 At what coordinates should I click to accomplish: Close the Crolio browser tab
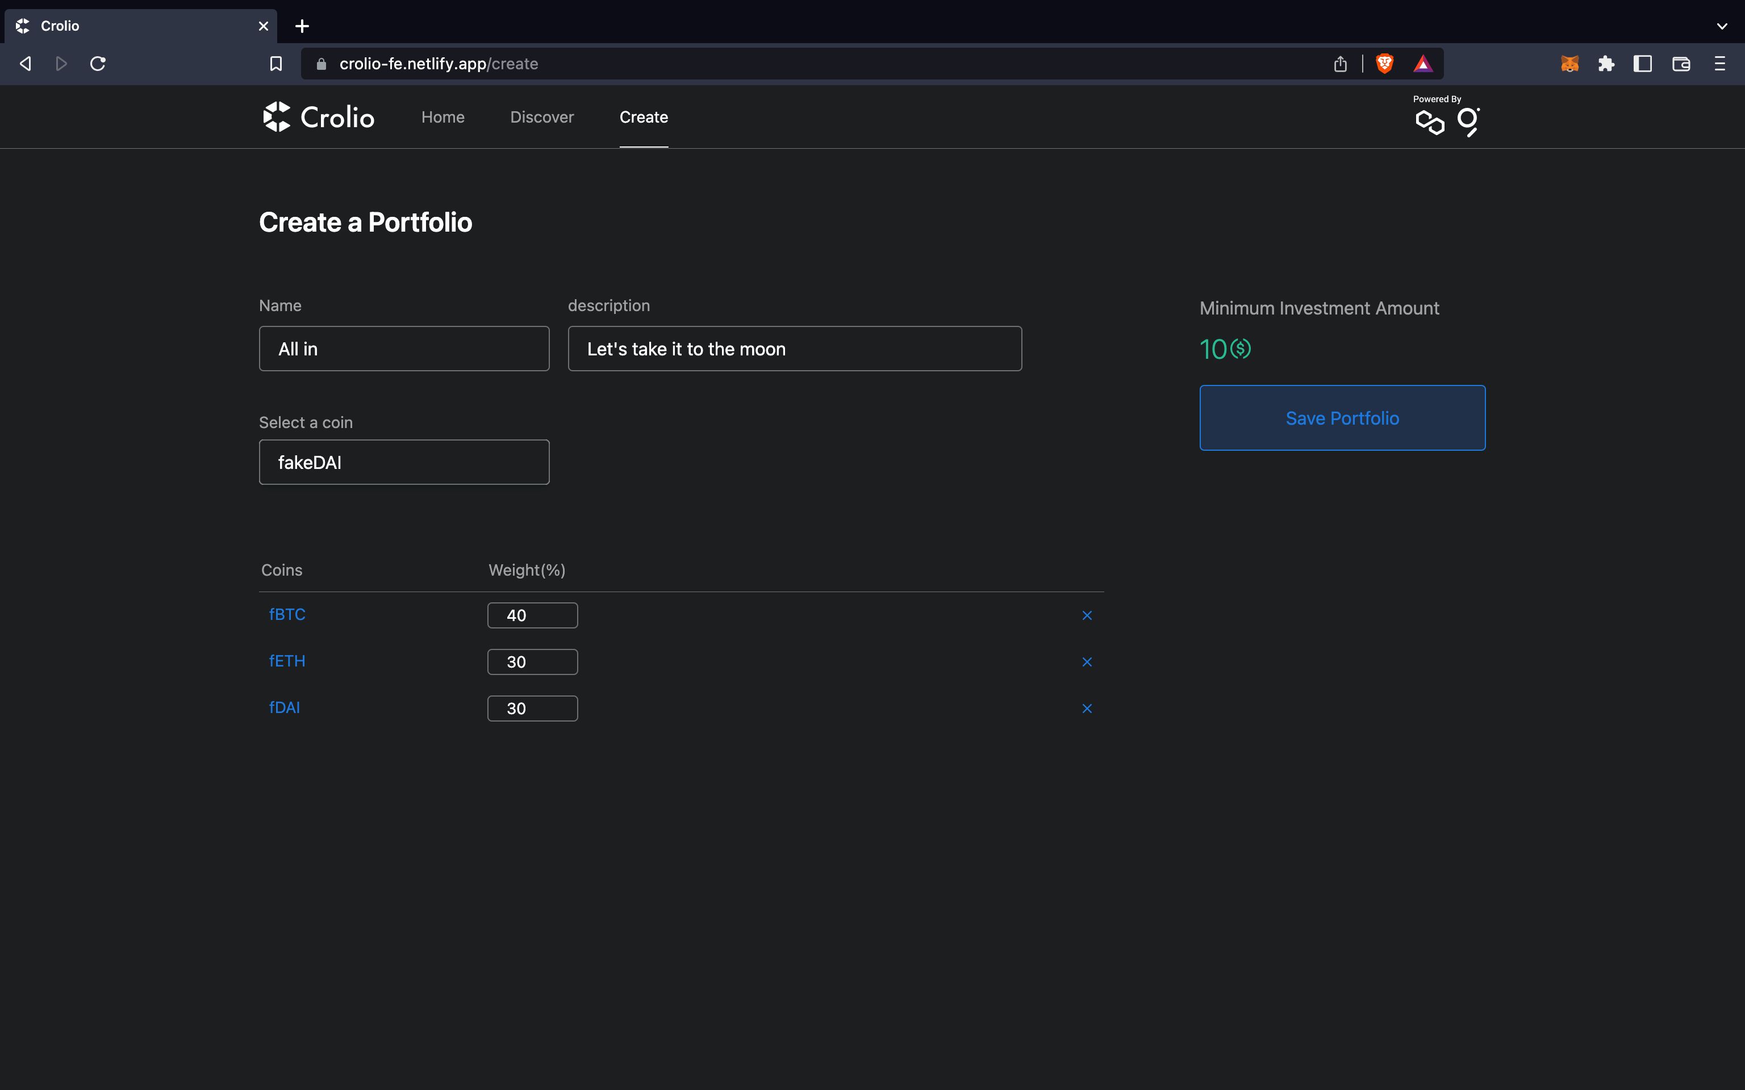tap(263, 26)
